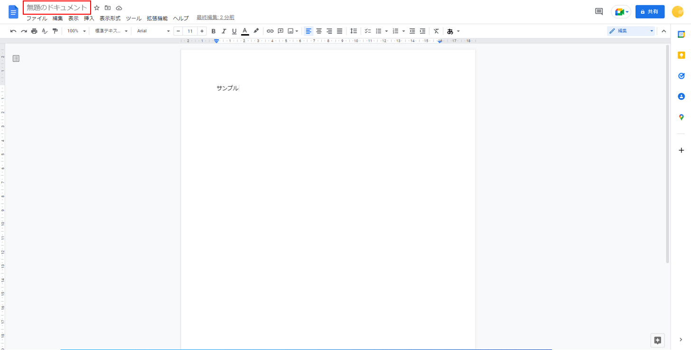
Task: Center align the text
Action: 319,31
